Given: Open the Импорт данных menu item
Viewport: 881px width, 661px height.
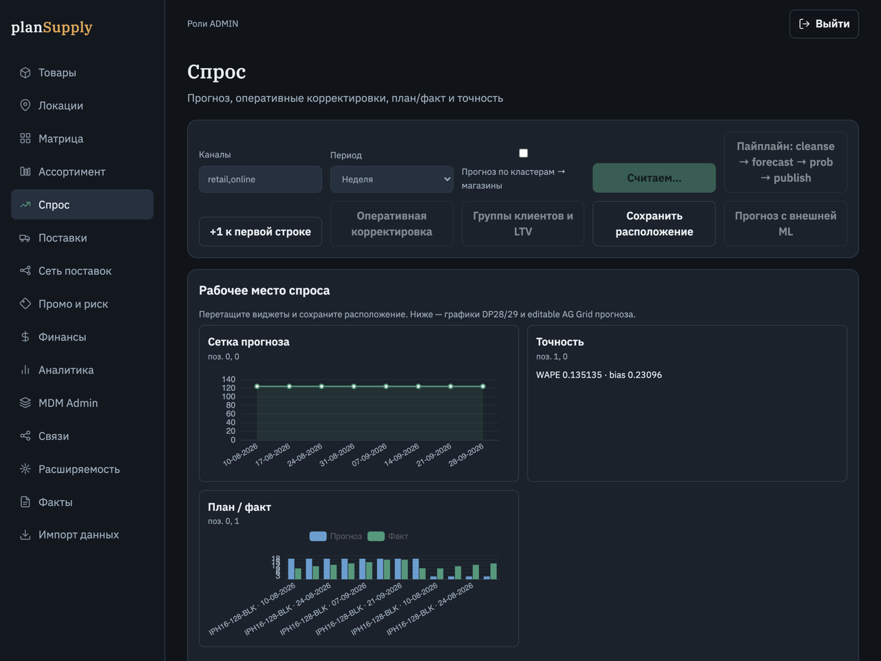Looking at the screenshot, I should 82,534.
